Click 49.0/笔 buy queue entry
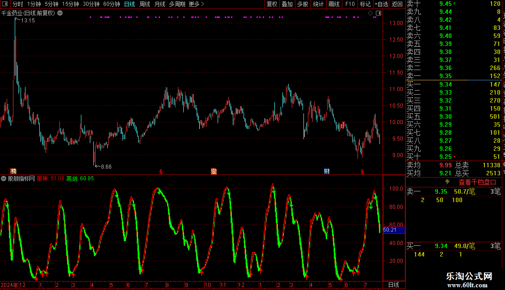 click(464, 246)
